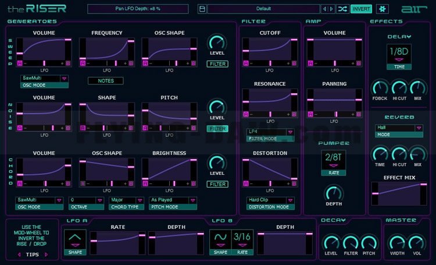Click the randomize shuffle icon
The height and width of the screenshot is (265, 436).
pos(342,9)
